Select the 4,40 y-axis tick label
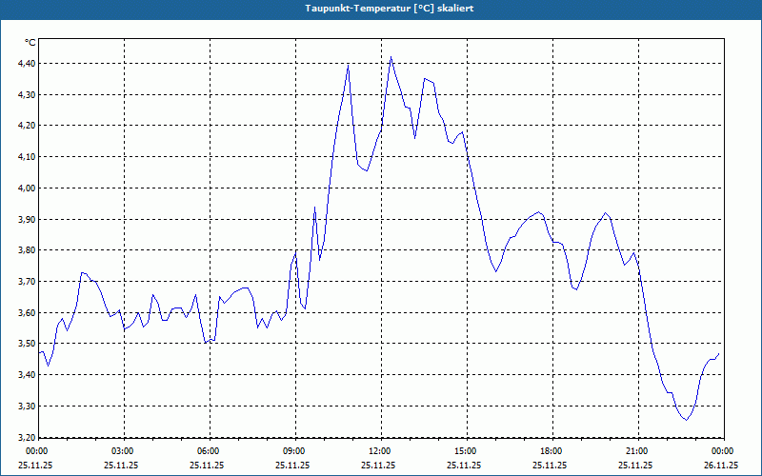This screenshot has width=762, height=476. point(27,64)
